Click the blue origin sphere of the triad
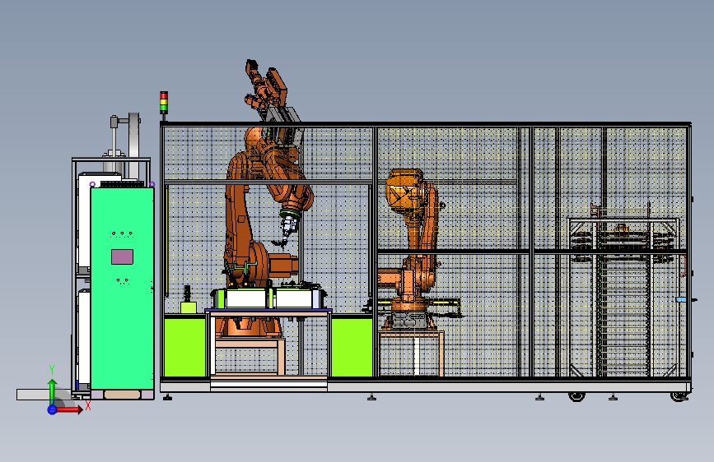The height and width of the screenshot is (462, 714). click(52, 409)
